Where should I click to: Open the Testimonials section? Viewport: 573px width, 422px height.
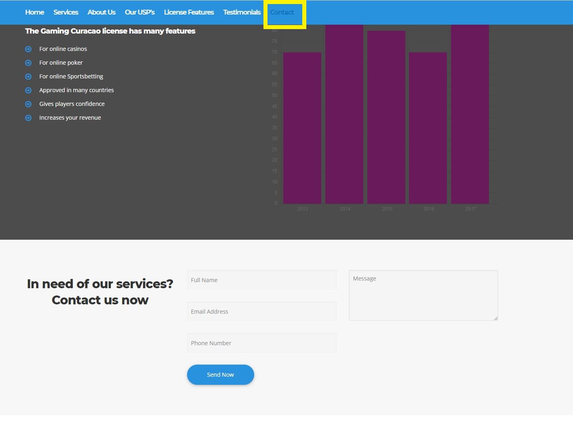click(242, 13)
